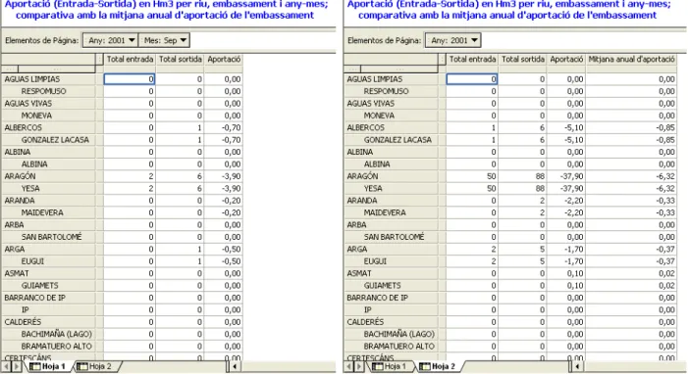Click next-sheet arrow in the Mes: Sep report
Screen dimensions: 688x374
click(17, 366)
